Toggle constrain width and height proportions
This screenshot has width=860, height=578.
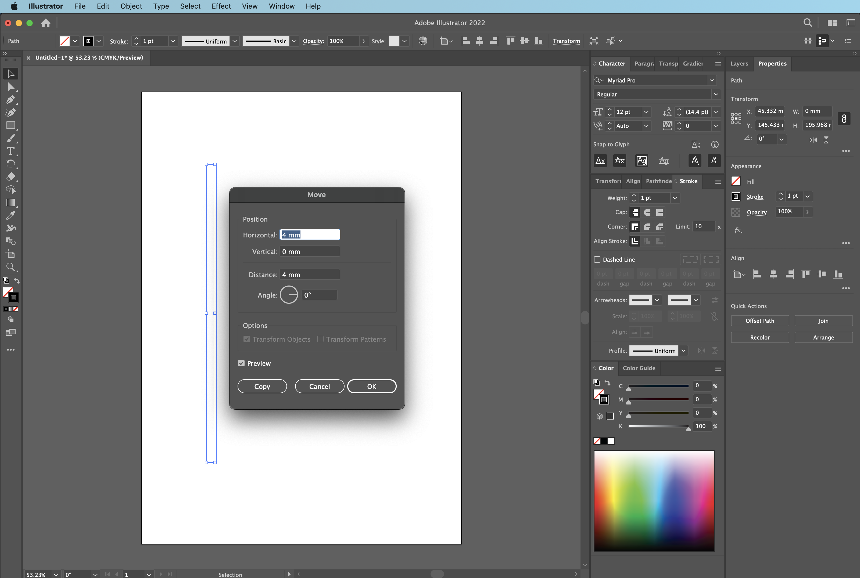pyautogui.click(x=844, y=119)
